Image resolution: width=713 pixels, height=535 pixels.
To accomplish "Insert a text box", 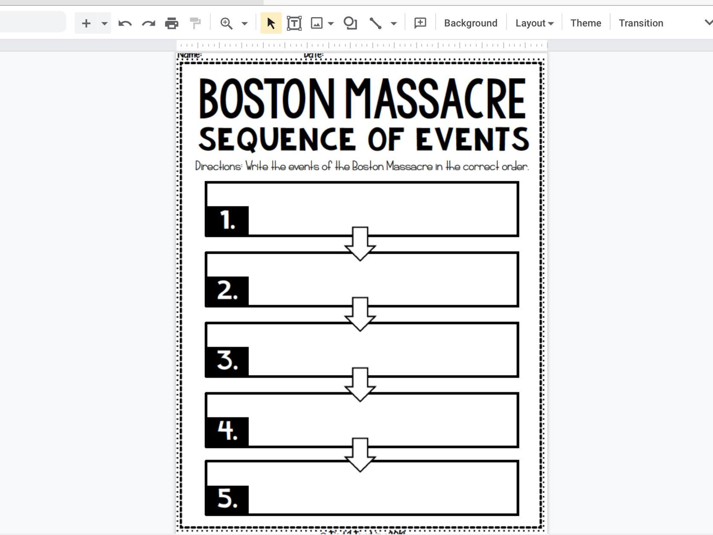I will [294, 23].
